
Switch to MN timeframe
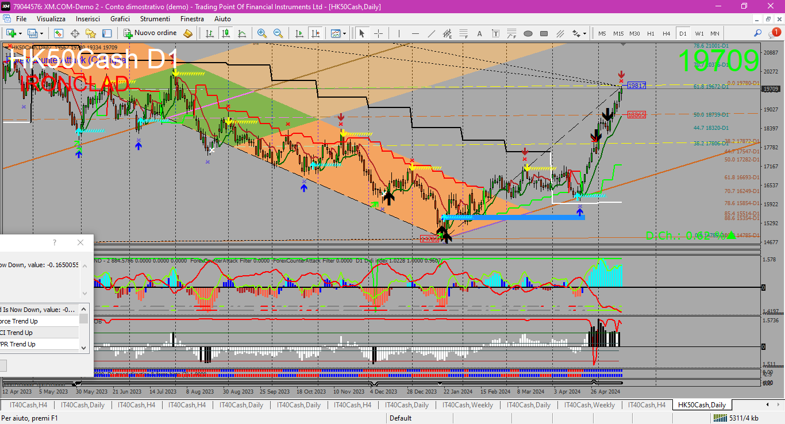(714, 33)
